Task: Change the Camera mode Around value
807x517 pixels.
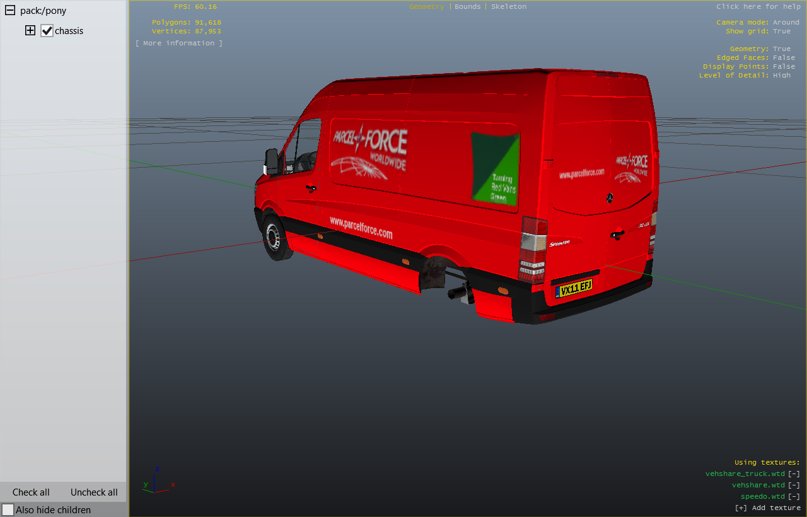Action: click(x=786, y=22)
